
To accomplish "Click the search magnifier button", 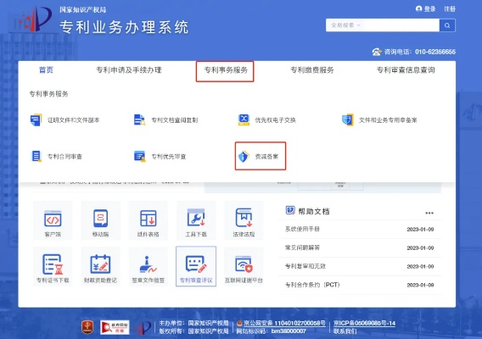I will [447, 25].
